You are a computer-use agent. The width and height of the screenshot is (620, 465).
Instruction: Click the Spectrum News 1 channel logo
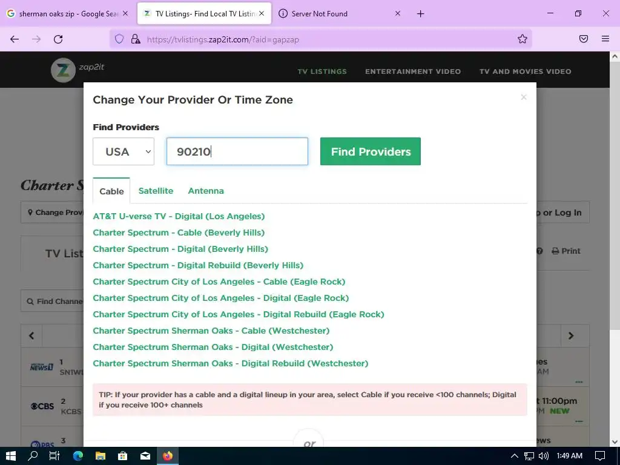point(42,368)
